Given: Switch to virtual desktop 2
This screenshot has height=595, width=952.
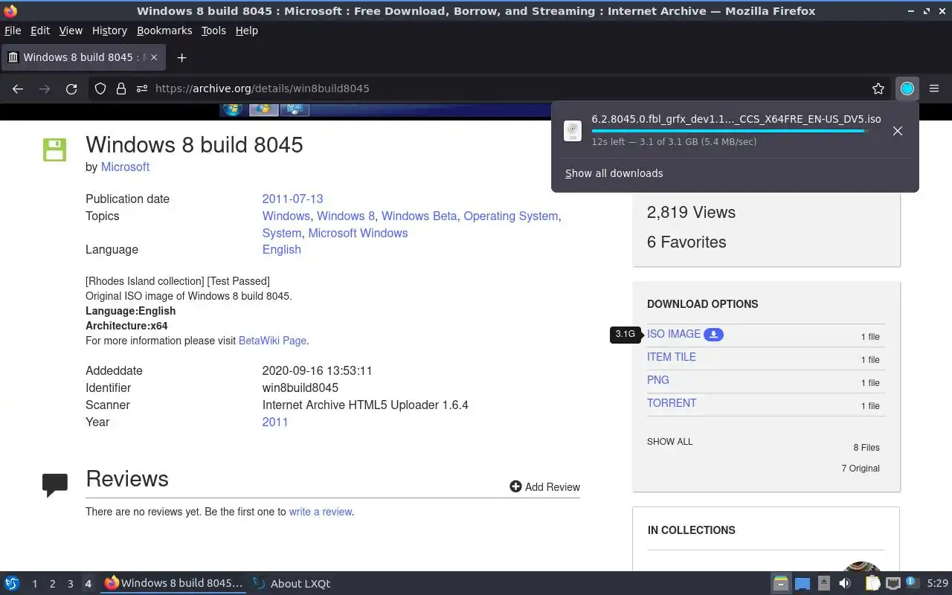Looking at the screenshot, I should [x=52, y=584].
